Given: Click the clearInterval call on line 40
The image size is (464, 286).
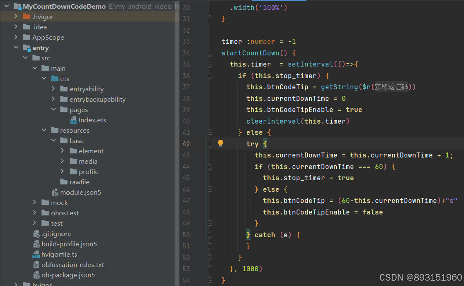Looking at the screenshot, I should click(273, 121).
